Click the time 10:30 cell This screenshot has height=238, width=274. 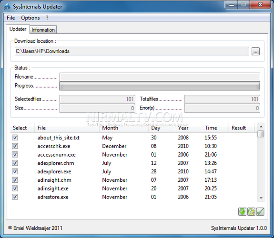(211, 146)
